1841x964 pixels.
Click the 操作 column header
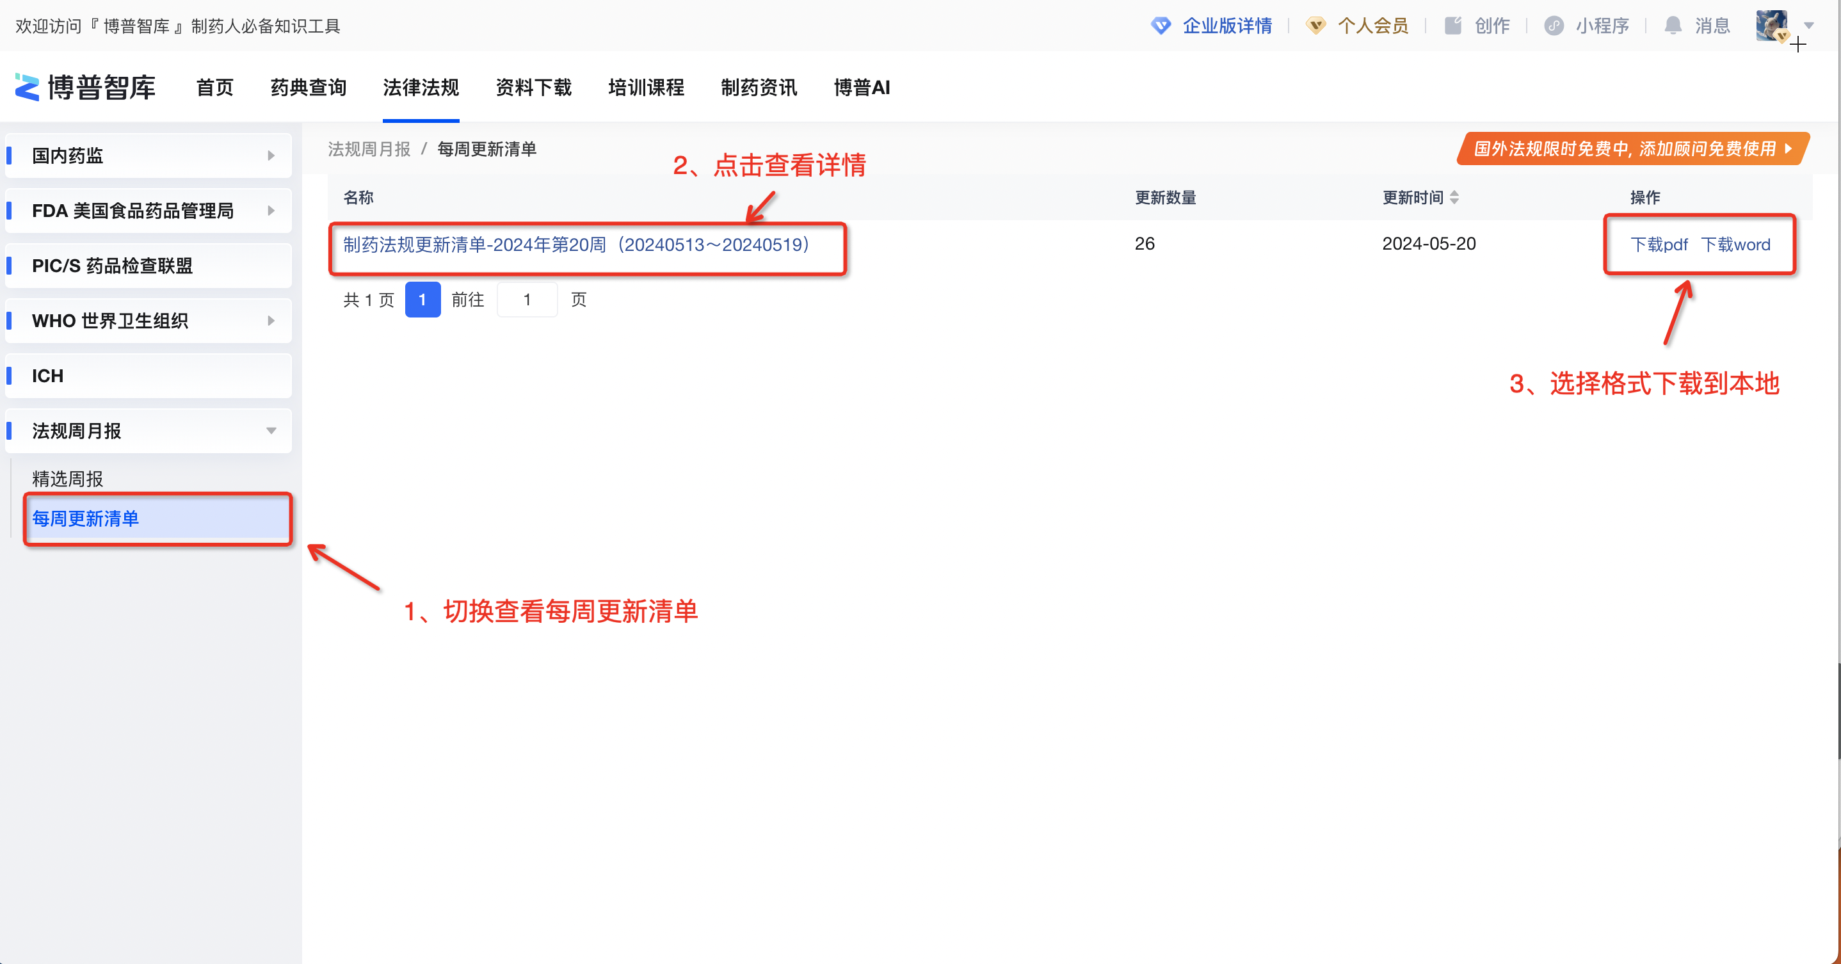tap(1645, 197)
